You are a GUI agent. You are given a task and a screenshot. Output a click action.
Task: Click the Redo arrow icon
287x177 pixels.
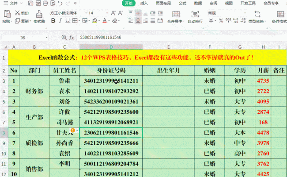68,3
